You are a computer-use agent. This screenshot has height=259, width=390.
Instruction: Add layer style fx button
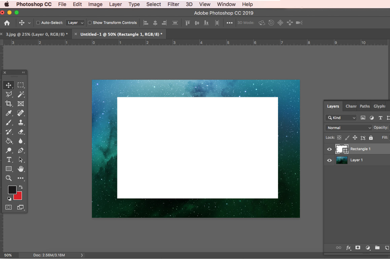(x=348, y=248)
